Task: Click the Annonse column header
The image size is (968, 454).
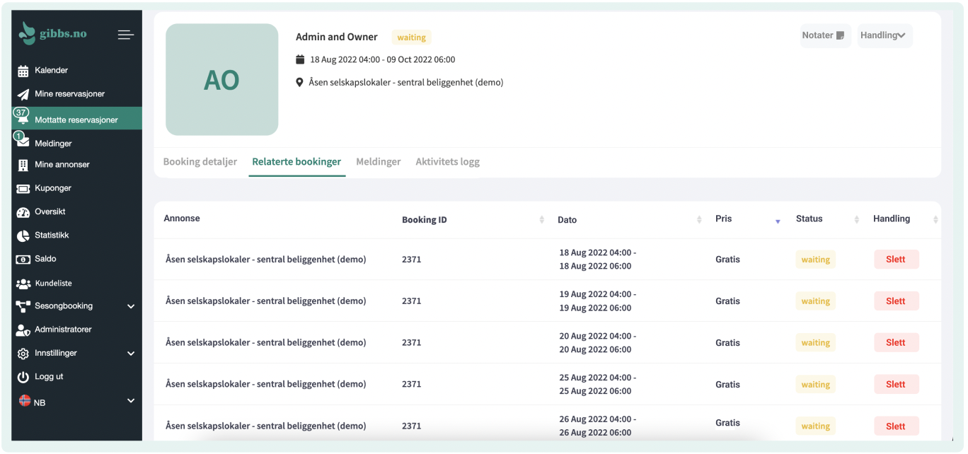Action: point(182,219)
